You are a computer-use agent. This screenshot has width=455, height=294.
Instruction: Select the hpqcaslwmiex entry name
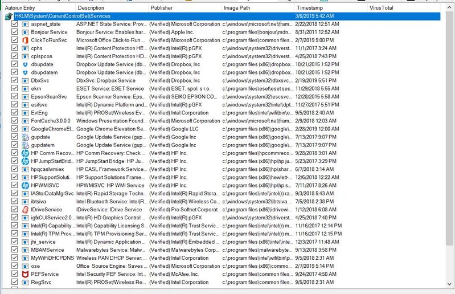click(x=47, y=169)
